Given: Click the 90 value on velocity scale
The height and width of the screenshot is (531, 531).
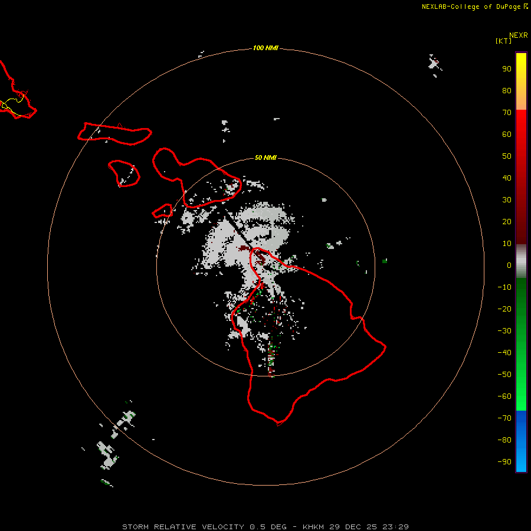Looking at the screenshot, I should click(507, 69).
